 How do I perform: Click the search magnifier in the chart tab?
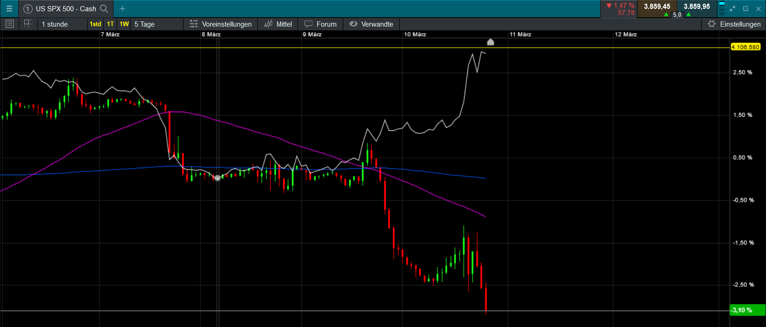[x=104, y=8]
